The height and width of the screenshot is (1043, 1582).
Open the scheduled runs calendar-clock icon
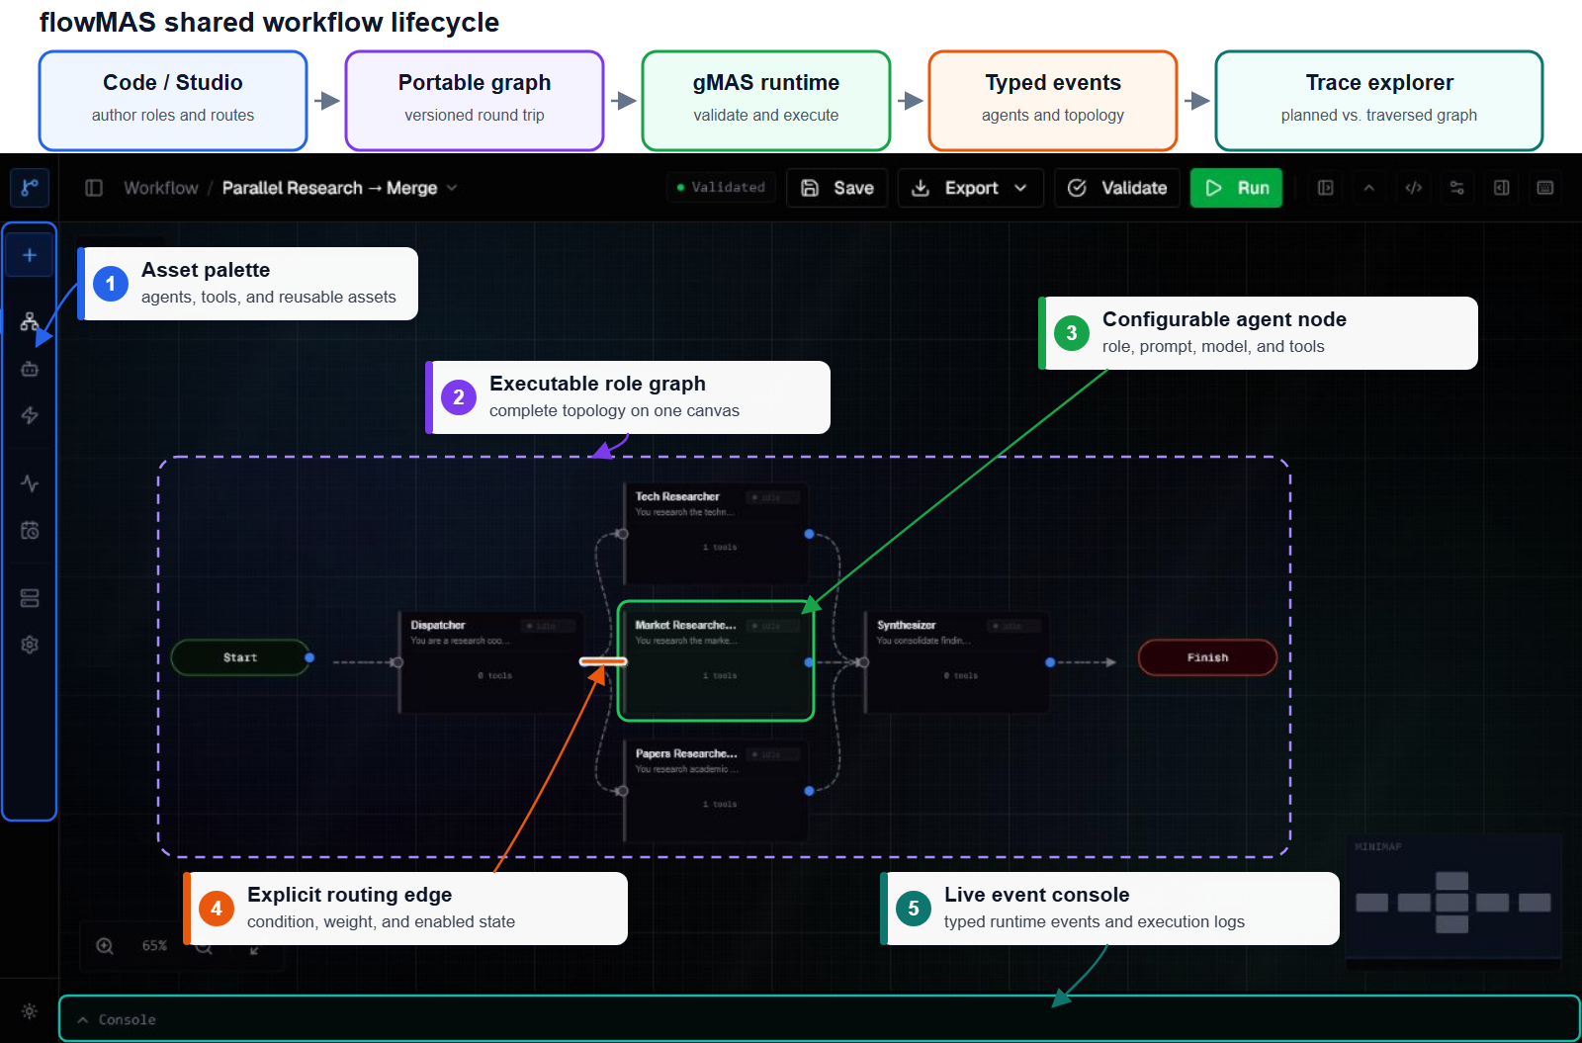tap(30, 531)
